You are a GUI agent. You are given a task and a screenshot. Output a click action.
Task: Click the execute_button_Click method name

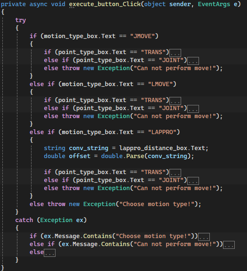tap(105, 4)
